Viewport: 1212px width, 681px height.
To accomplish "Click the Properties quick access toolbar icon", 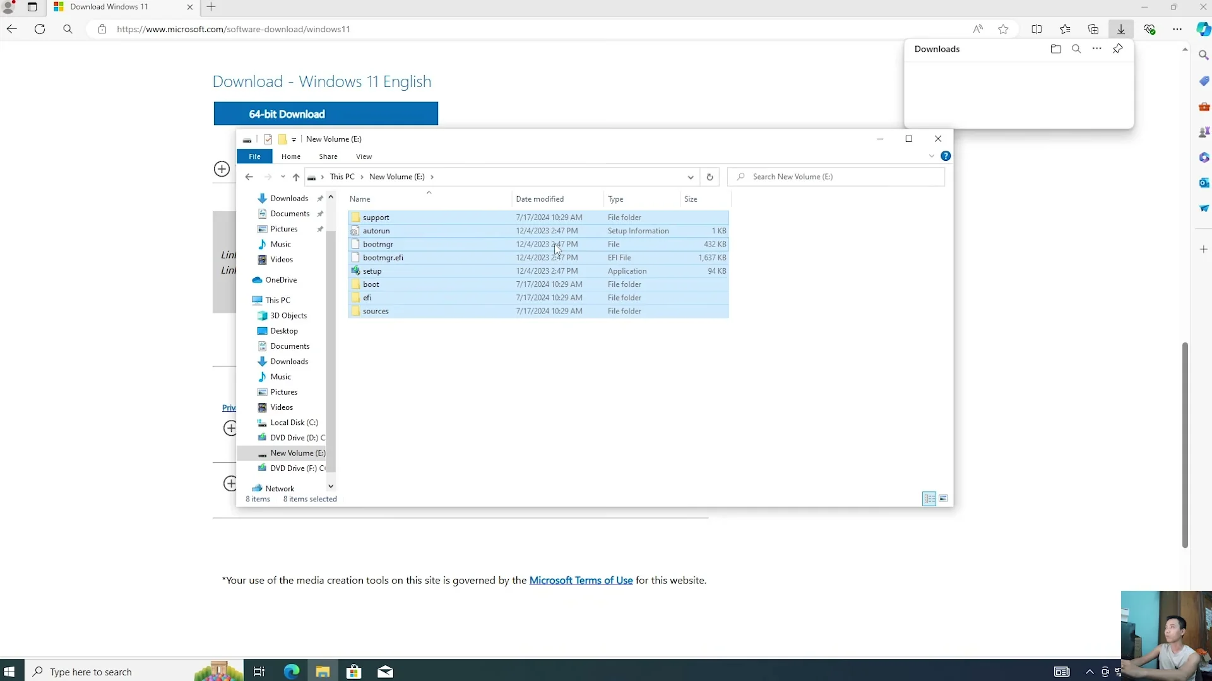I will tap(268, 139).
